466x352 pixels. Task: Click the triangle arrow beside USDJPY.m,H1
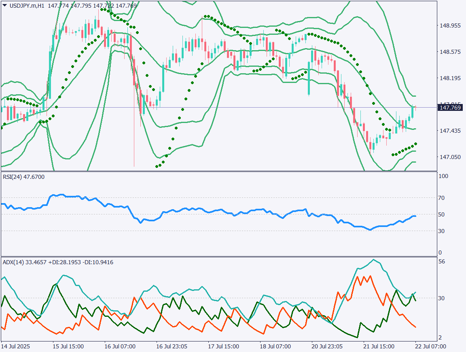[4, 6]
